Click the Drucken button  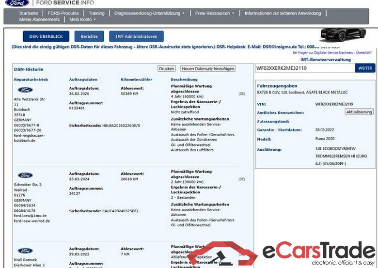(167, 69)
